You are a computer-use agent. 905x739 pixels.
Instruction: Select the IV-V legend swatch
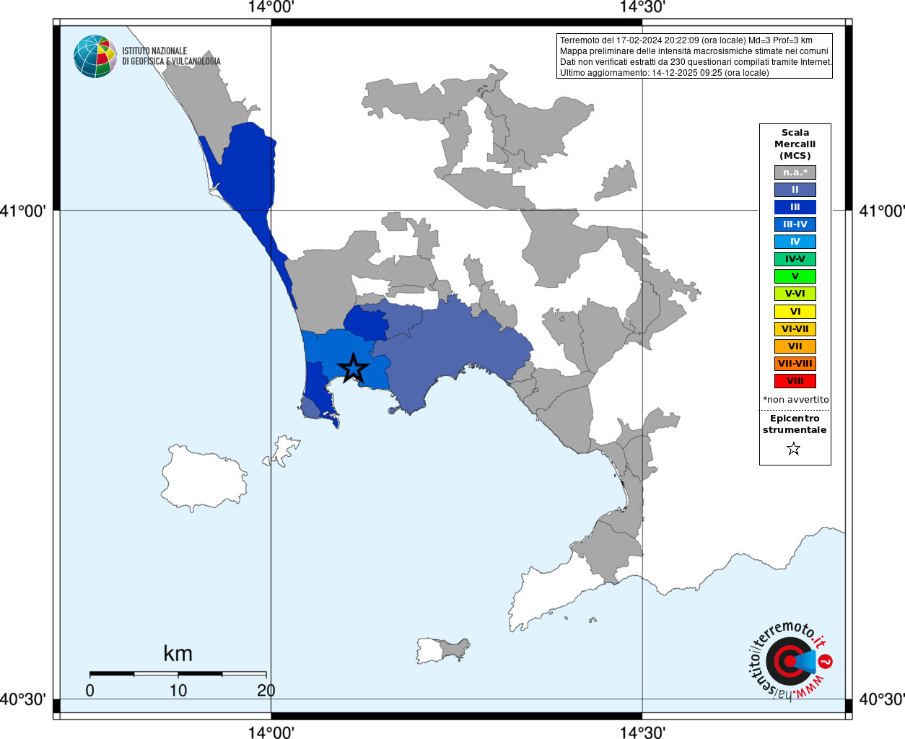point(795,259)
